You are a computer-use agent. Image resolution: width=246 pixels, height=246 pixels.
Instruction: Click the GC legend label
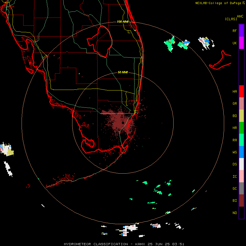pos(235,189)
